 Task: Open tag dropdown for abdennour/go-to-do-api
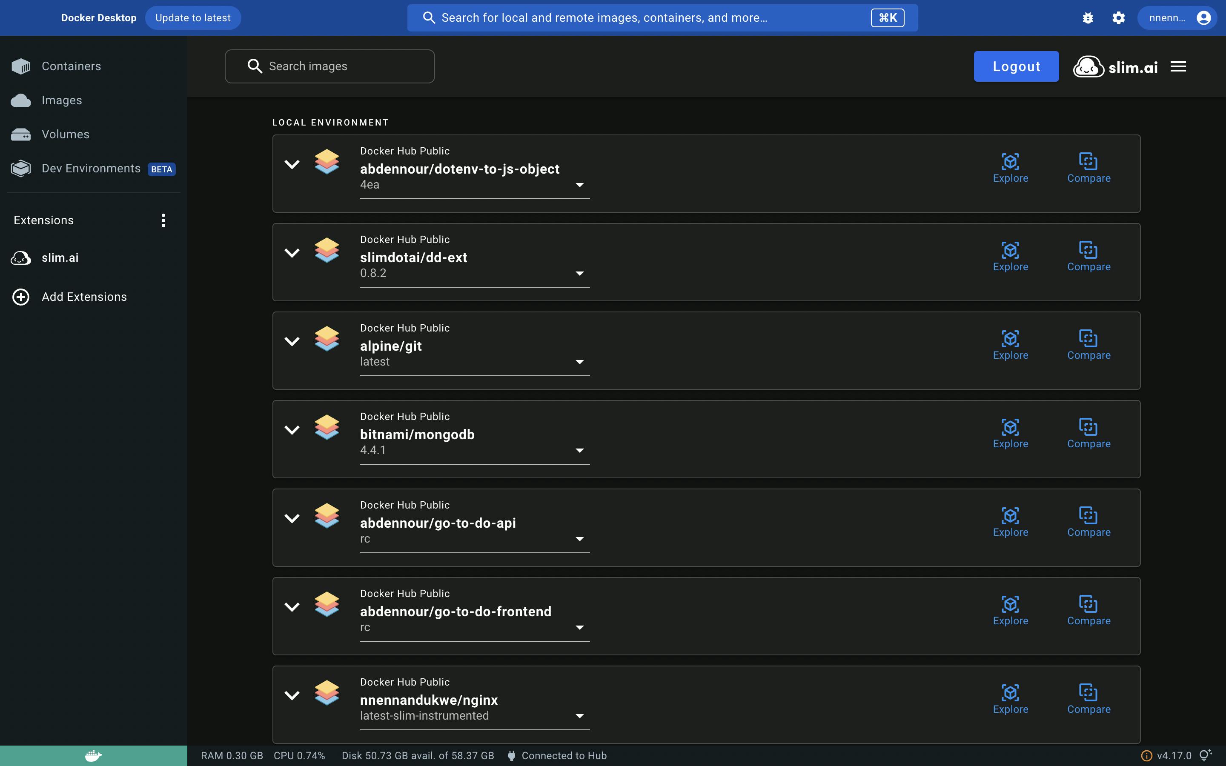click(x=475, y=540)
